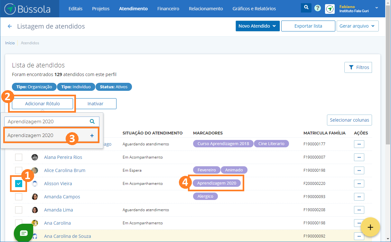391x242 pixels.
Task: Click the yellow plus floating button
Action: pyautogui.click(x=370, y=227)
